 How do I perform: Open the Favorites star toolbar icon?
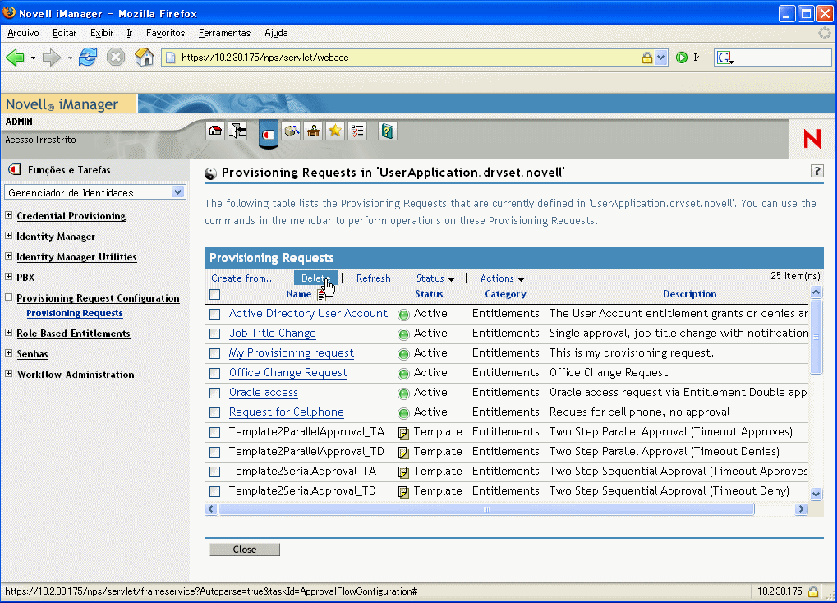pos(334,131)
